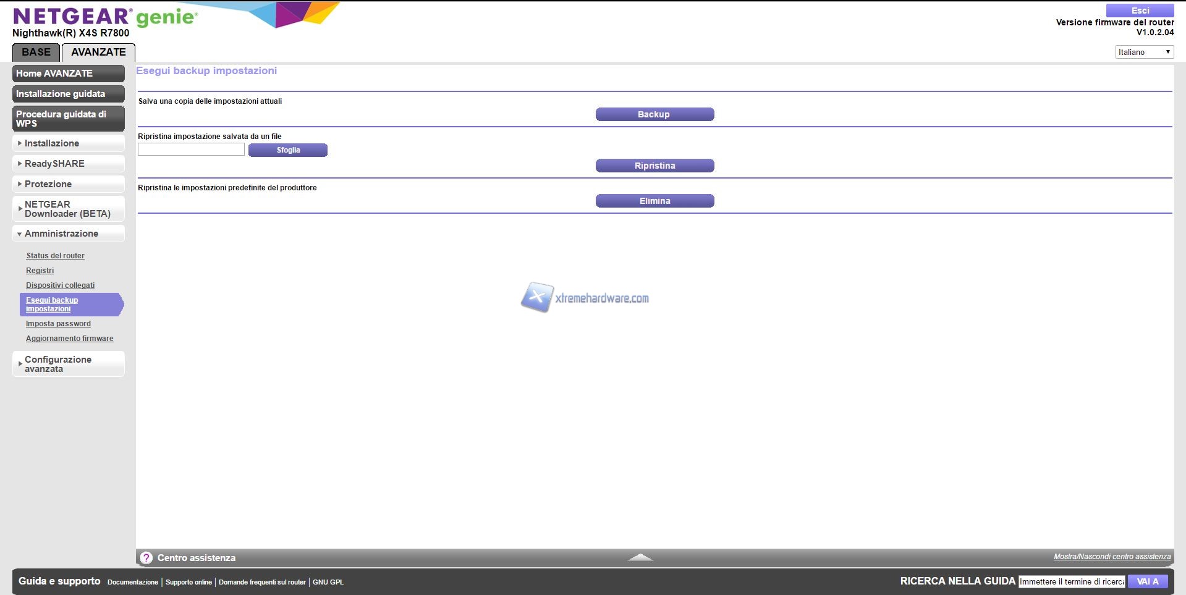
Task: Open the Italiano language dropdown
Action: click(1144, 52)
